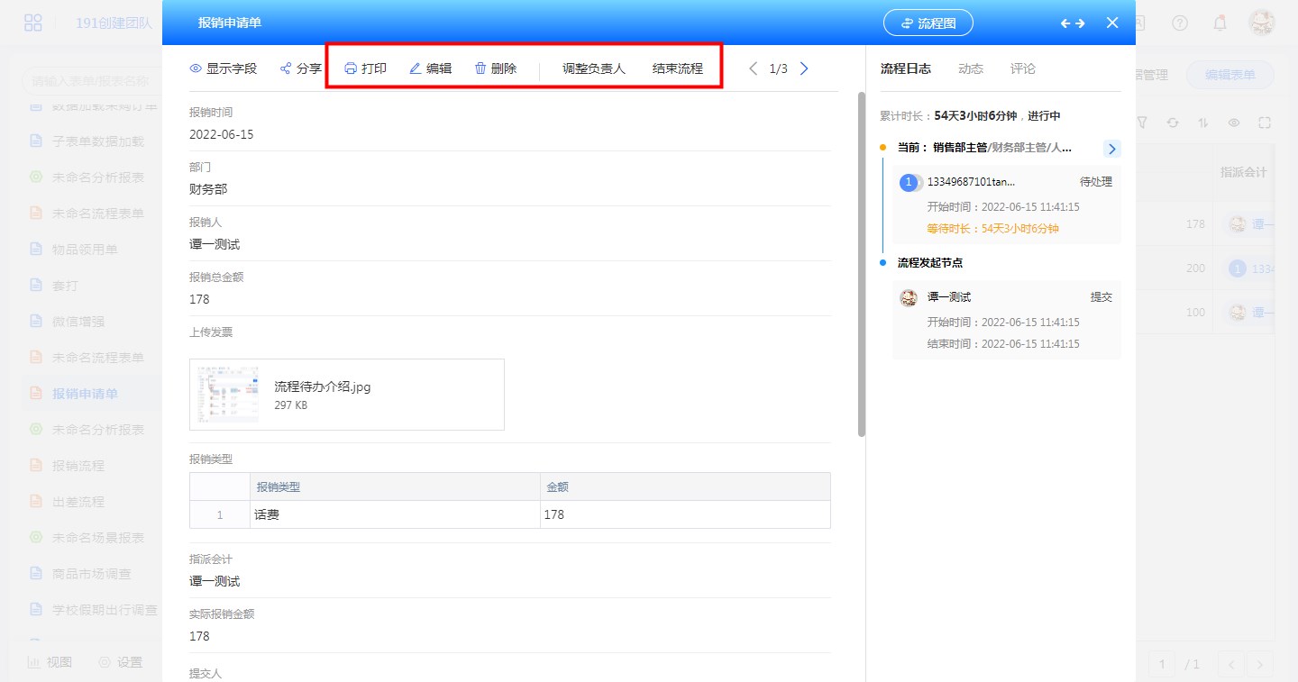Click the Delete (删除) trash icon
The width and height of the screenshot is (1298, 682).
pos(480,68)
